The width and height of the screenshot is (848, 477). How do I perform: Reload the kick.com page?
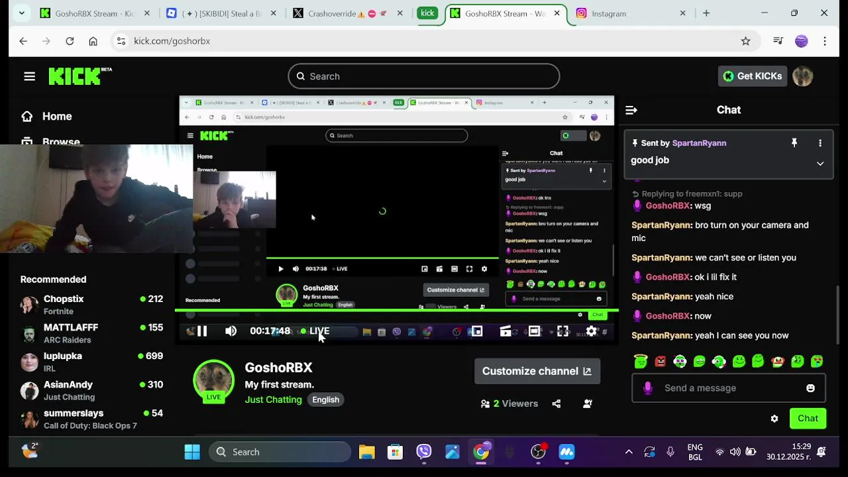(70, 41)
